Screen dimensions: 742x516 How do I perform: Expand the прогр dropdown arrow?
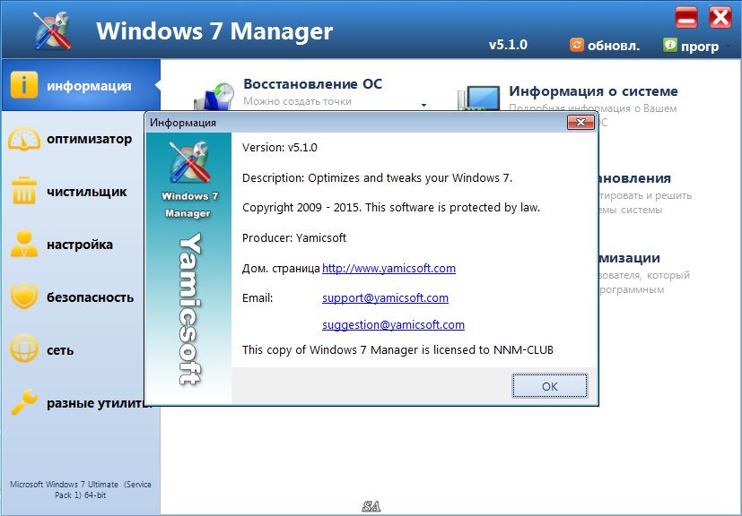pyautogui.click(x=729, y=47)
